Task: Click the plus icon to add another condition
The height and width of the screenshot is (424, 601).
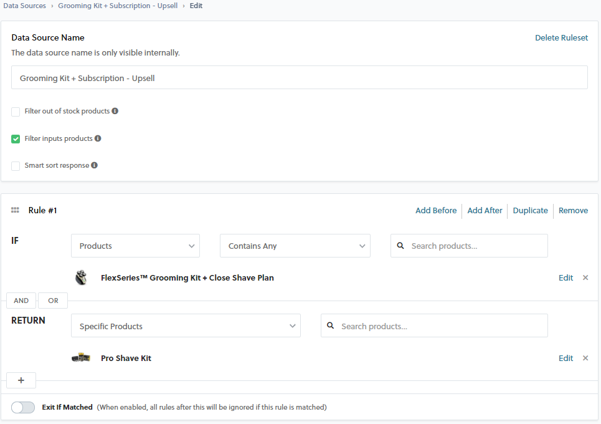Action: click(21, 380)
